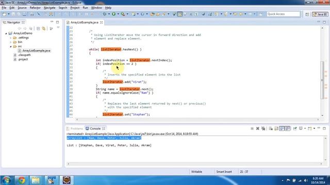Toggle Show Console on standard error change
Viewport: 330px width, 185px height.
tap(288, 128)
